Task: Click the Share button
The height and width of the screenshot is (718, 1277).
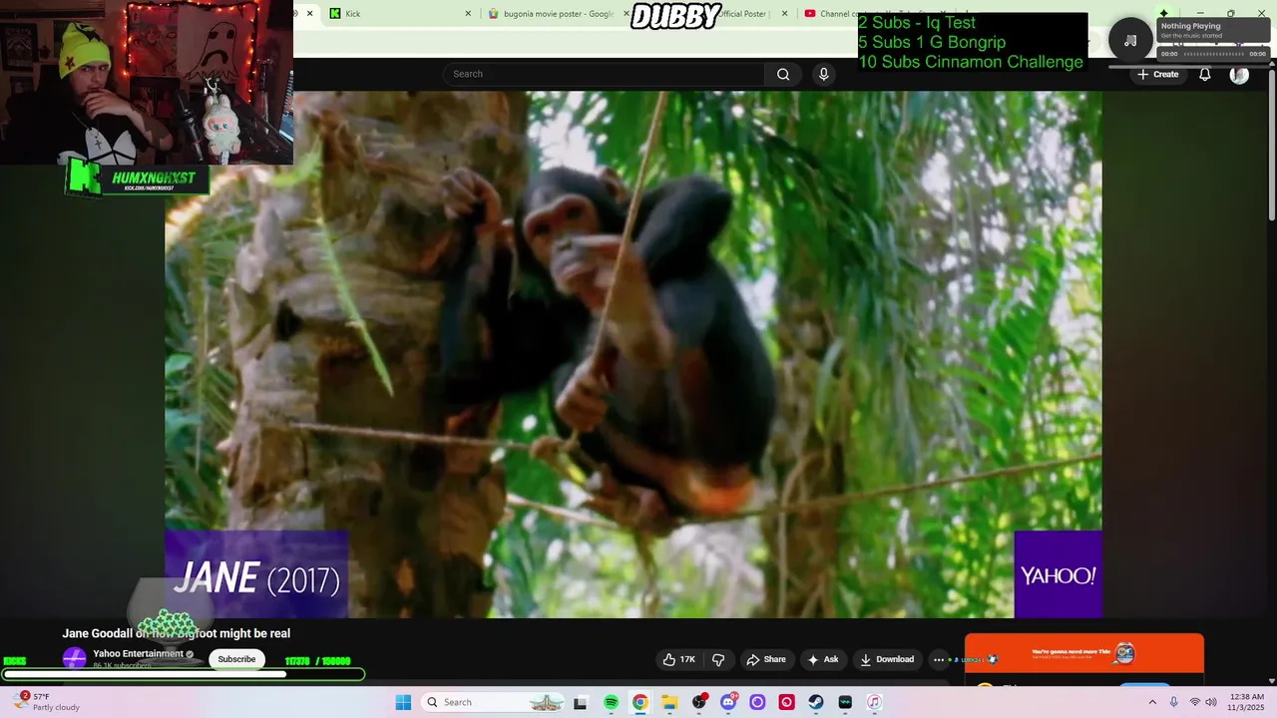Action: (766, 659)
